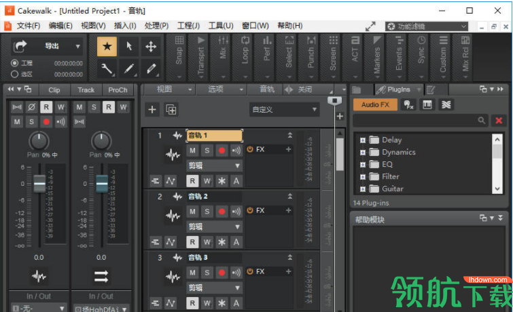Select the Smart tool star icon
This screenshot has height=312, width=513.
[x=107, y=46]
